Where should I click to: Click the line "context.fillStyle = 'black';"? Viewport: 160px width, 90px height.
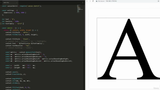pyautogui.click(x=17, y=39)
